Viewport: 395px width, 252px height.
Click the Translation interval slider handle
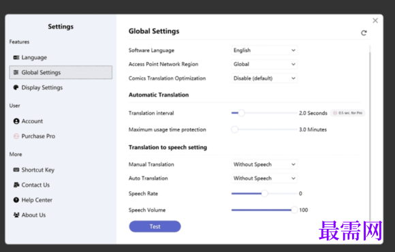coord(241,113)
